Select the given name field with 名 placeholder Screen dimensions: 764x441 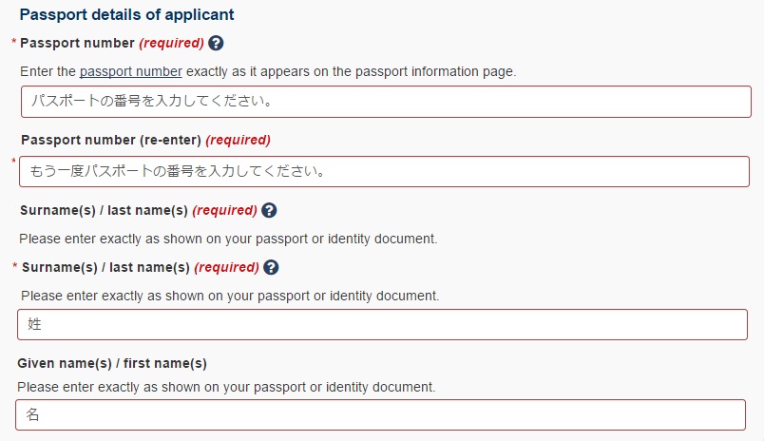click(380, 415)
